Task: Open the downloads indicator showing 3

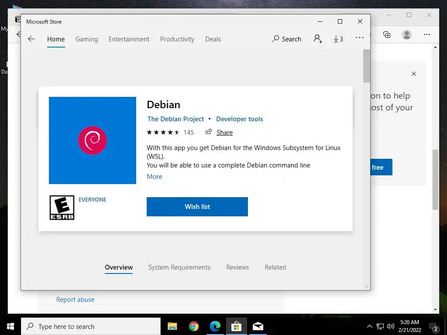Action: click(x=338, y=39)
